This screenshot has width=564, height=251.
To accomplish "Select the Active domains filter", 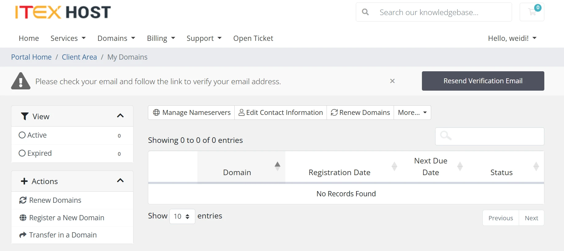I will (x=33, y=135).
